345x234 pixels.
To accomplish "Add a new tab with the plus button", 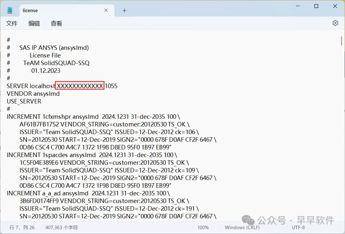I will [x=124, y=11].
